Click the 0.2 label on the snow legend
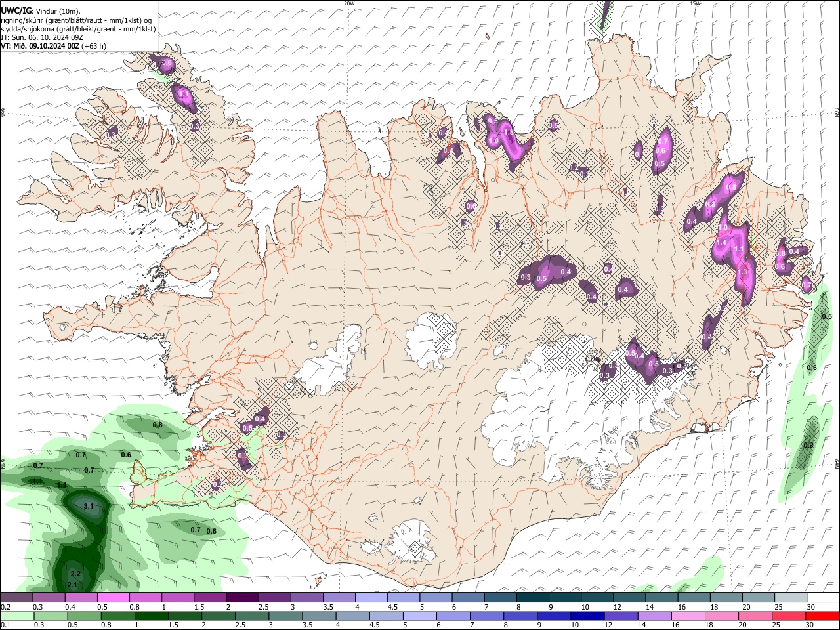The height and width of the screenshot is (630, 840). 5,607
